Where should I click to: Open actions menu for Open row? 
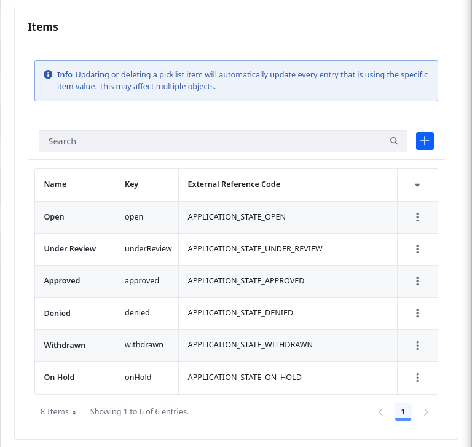pyautogui.click(x=417, y=217)
